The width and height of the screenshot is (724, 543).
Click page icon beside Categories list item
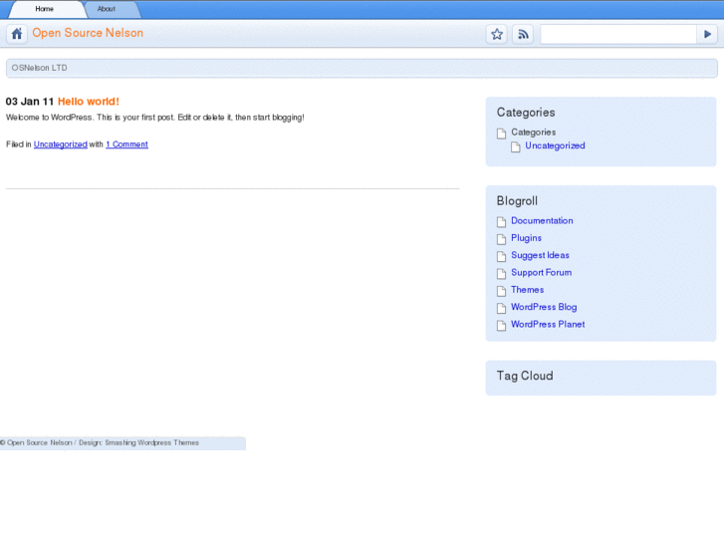(502, 134)
